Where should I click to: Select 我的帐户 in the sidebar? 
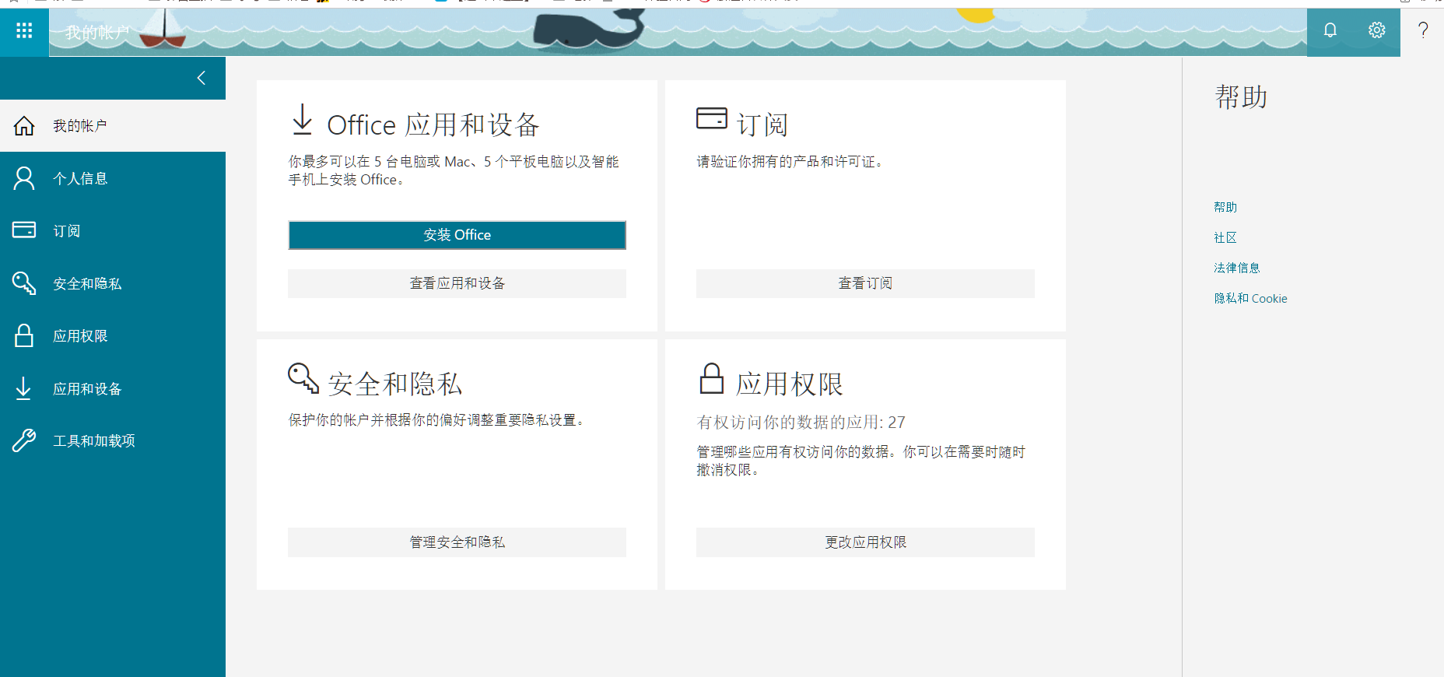[113, 126]
